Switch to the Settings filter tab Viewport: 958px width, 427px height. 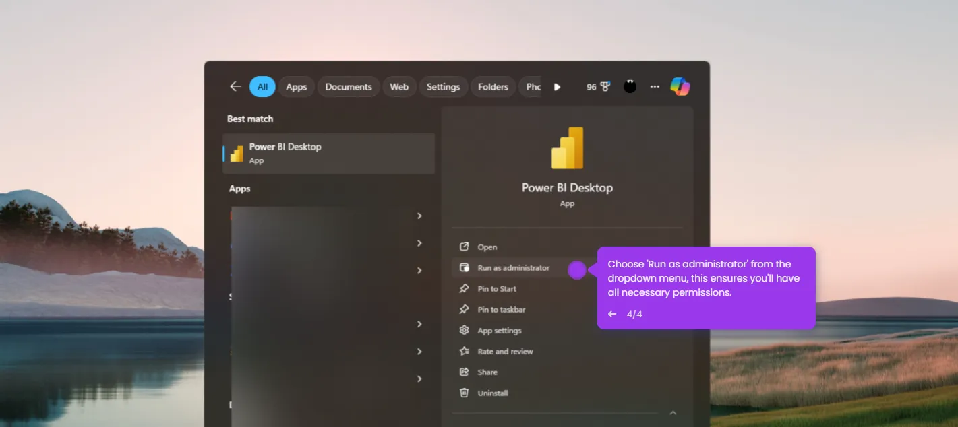pyautogui.click(x=443, y=86)
